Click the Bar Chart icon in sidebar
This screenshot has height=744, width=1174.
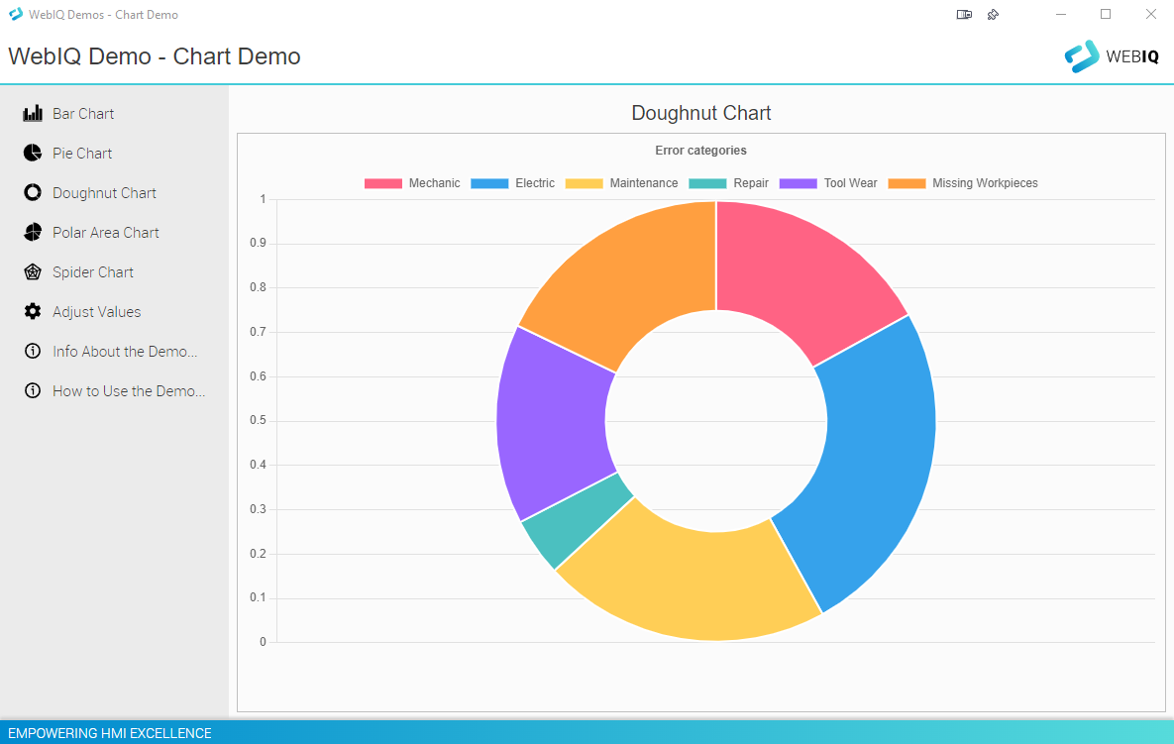point(32,114)
